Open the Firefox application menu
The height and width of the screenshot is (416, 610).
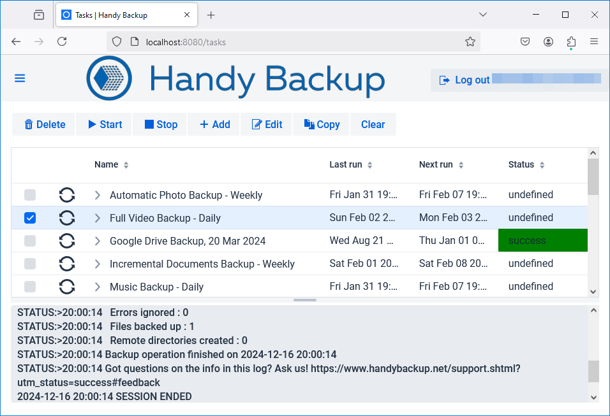(x=595, y=41)
